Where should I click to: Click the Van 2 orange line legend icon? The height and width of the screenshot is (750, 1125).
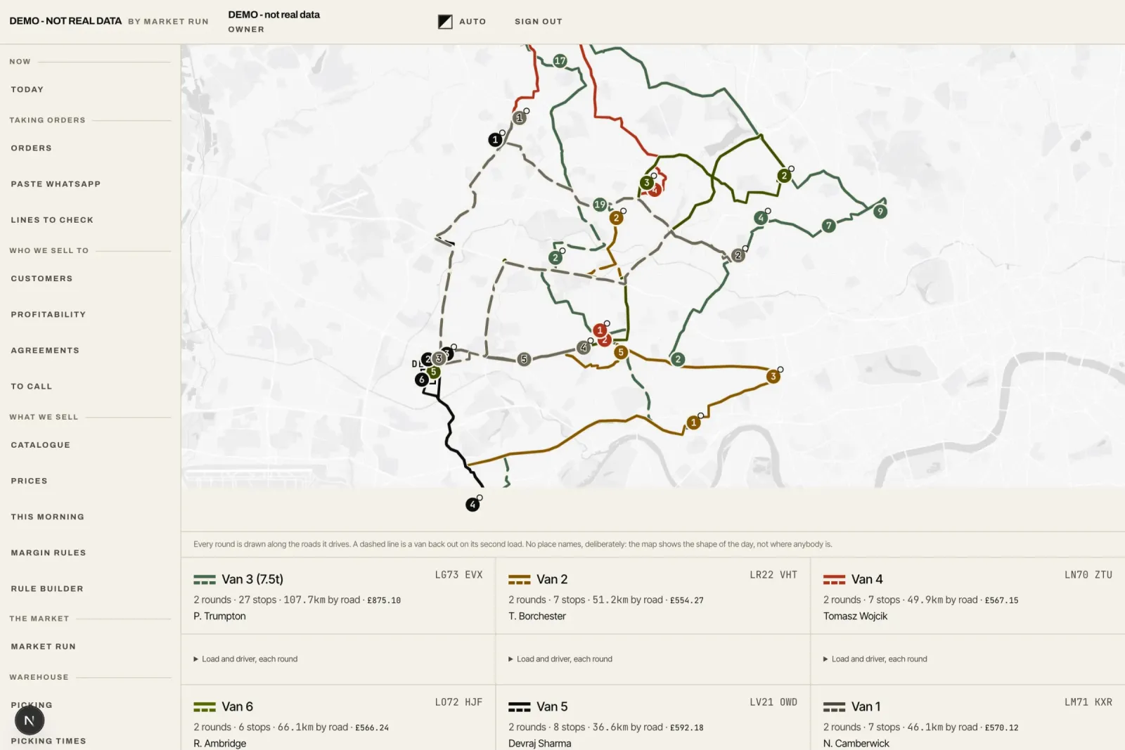(519, 580)
